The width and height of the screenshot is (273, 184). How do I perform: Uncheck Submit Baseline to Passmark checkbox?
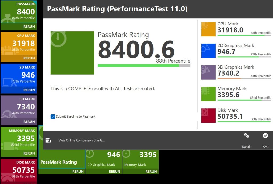click(x=53, y=117)
